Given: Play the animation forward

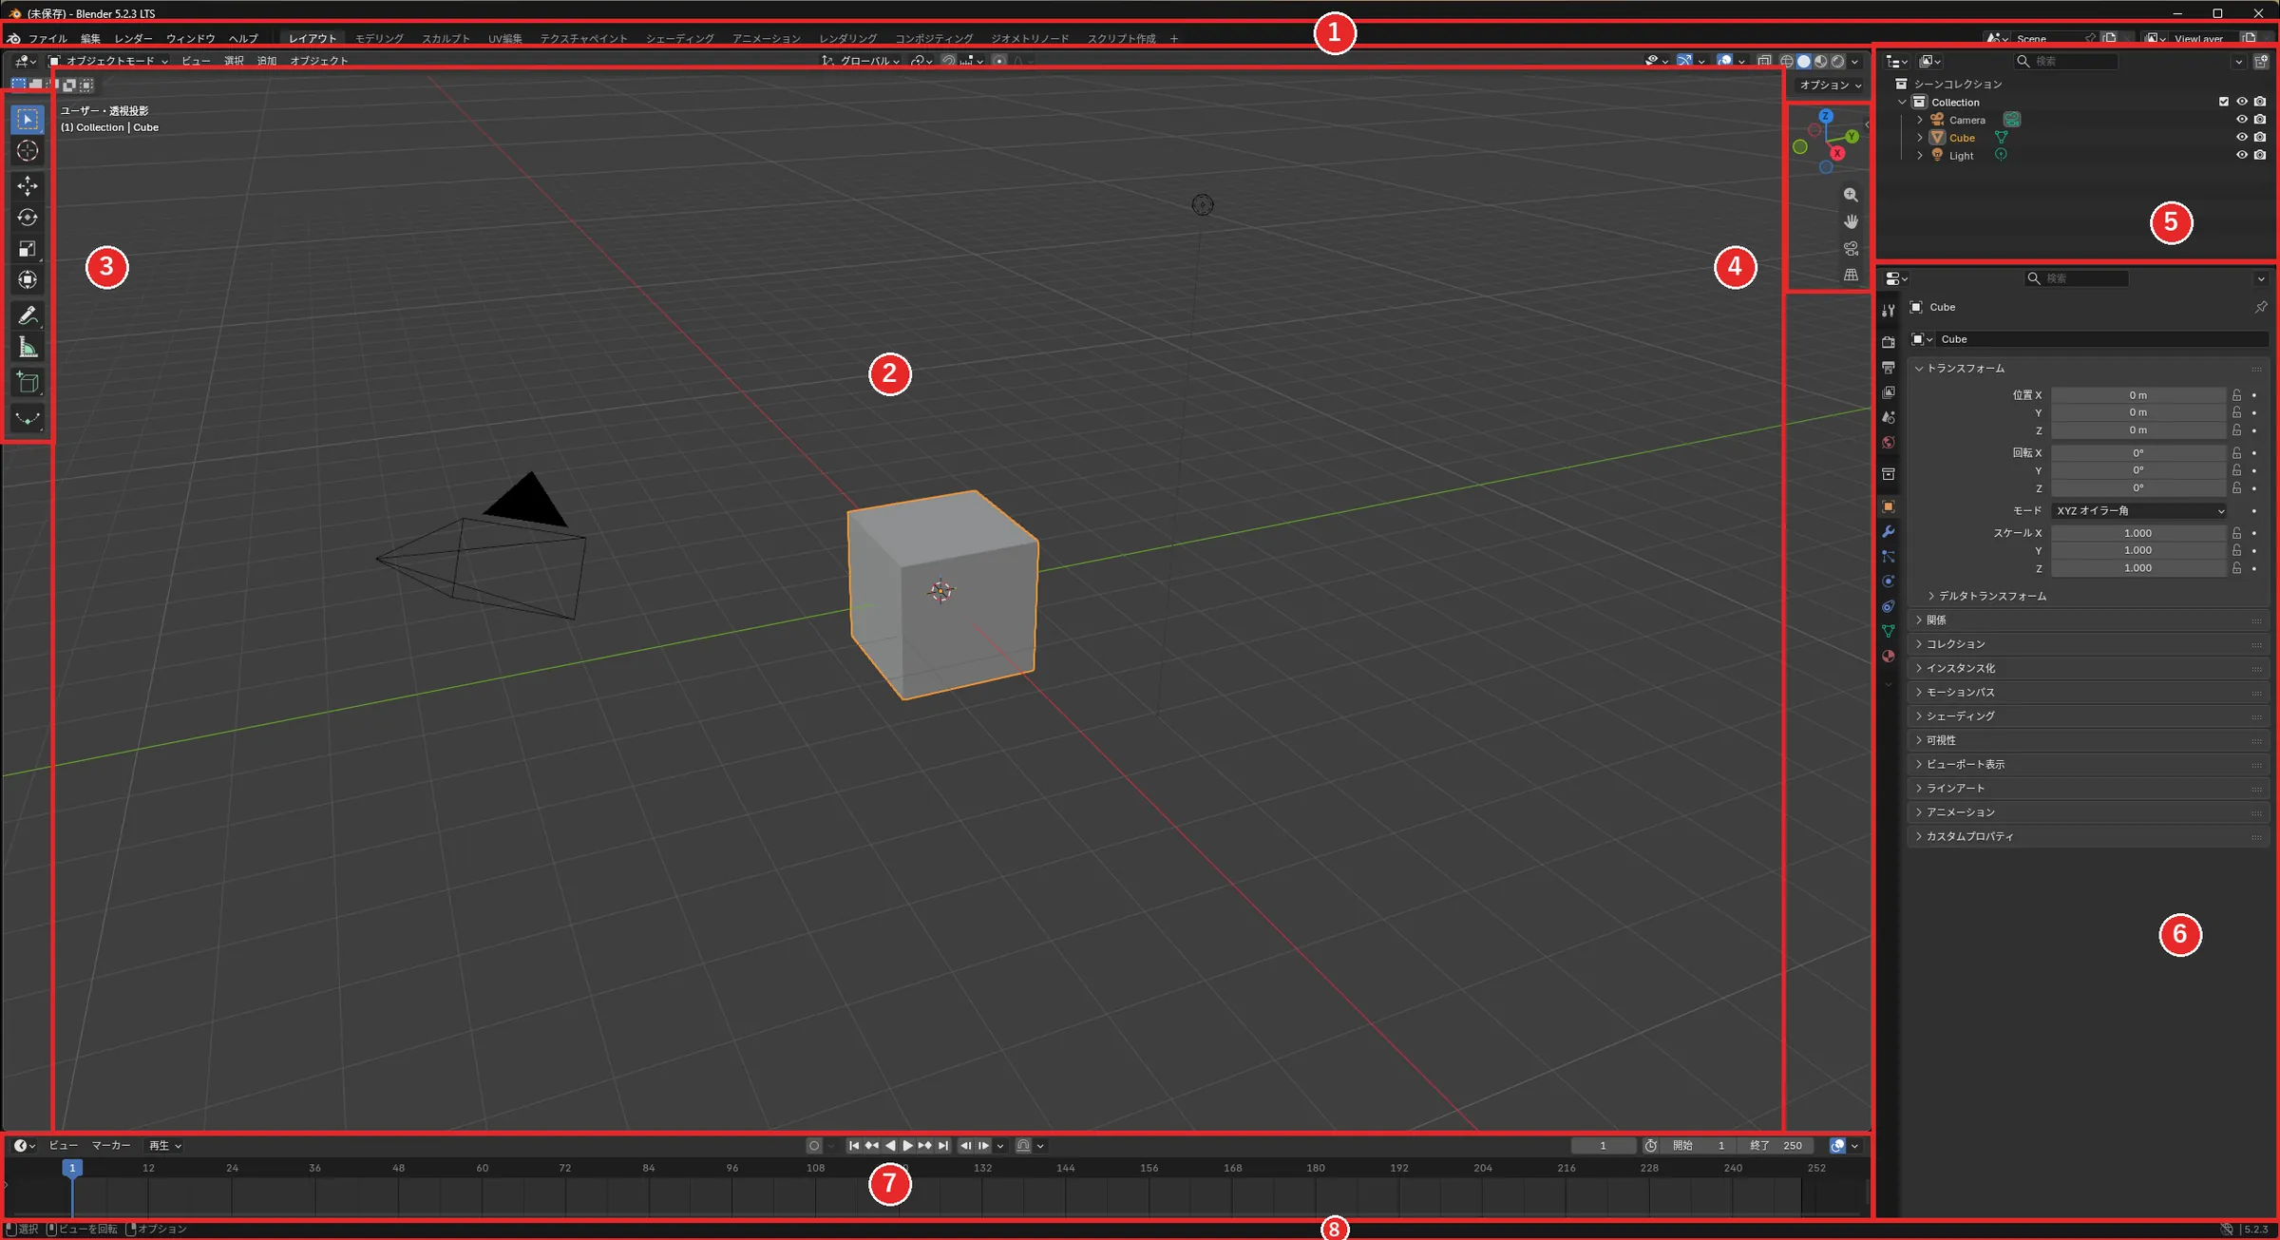Looking at the screenshot, I should coord(907,1146).
